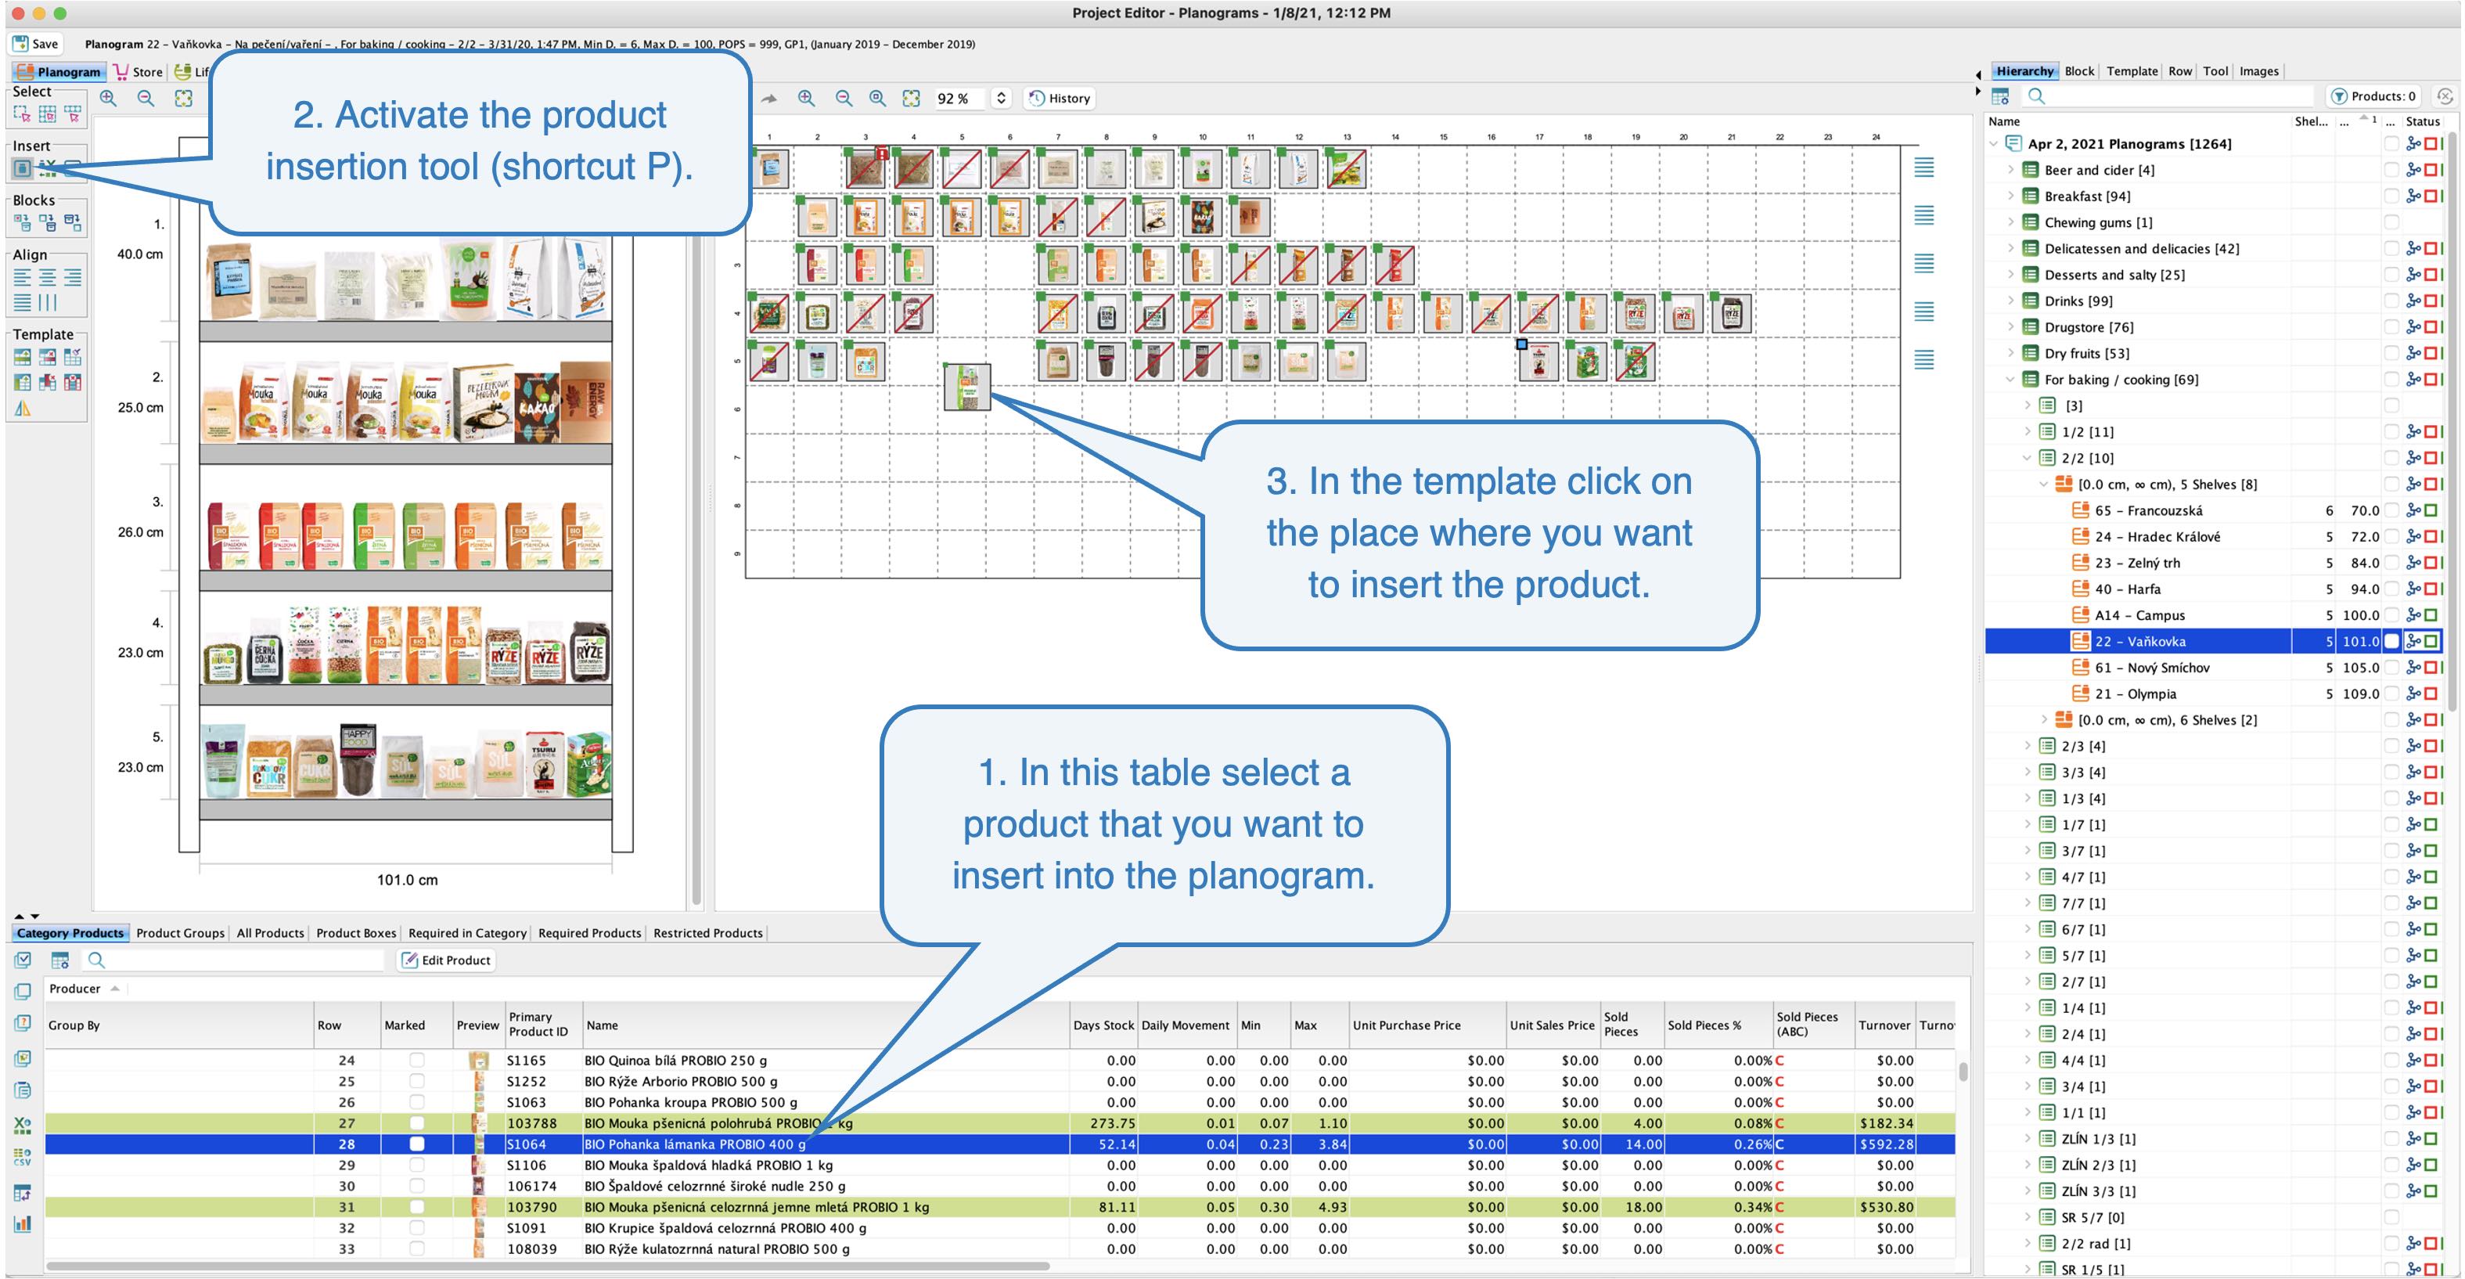Zoom out on the planogram shelf view

click(x=146, y=98)
